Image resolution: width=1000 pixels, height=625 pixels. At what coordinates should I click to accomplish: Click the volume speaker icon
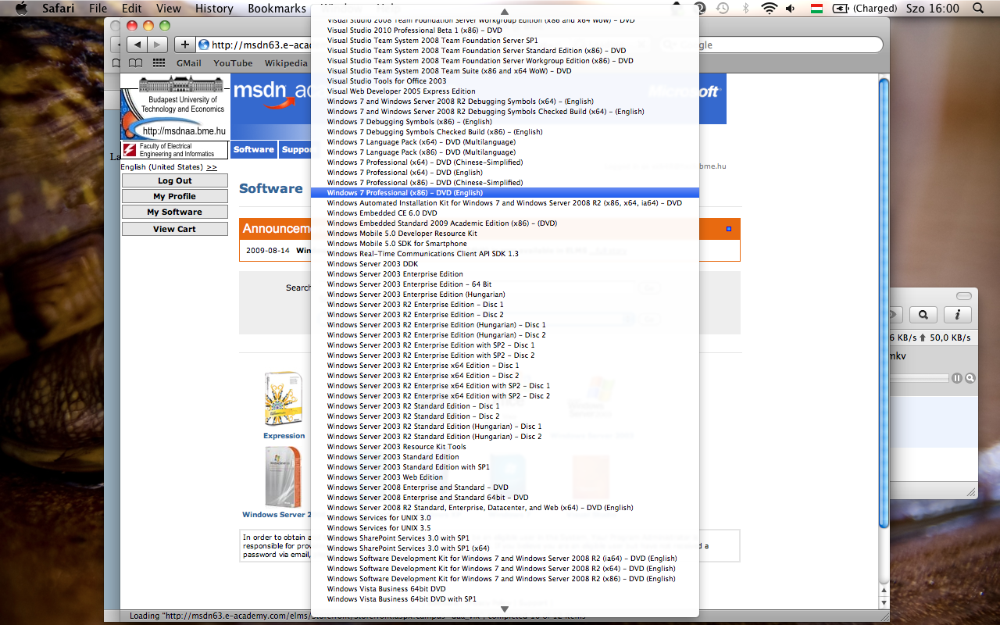point(791,9)
